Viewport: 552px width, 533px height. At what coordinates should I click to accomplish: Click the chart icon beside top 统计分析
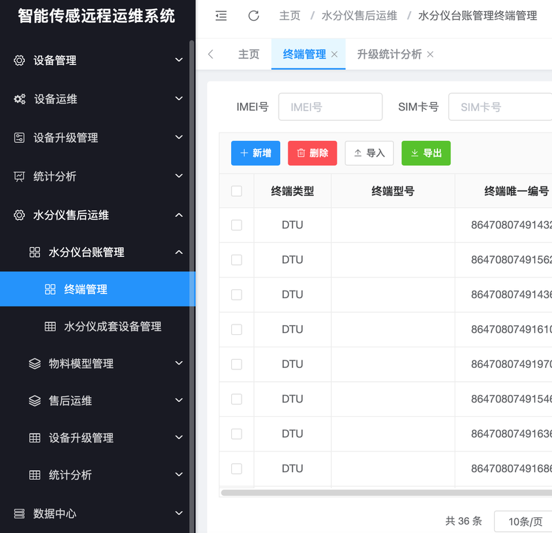click(x=19, y=177)
